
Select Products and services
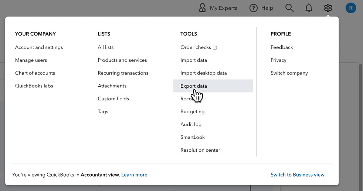click(x=122, y=60)
